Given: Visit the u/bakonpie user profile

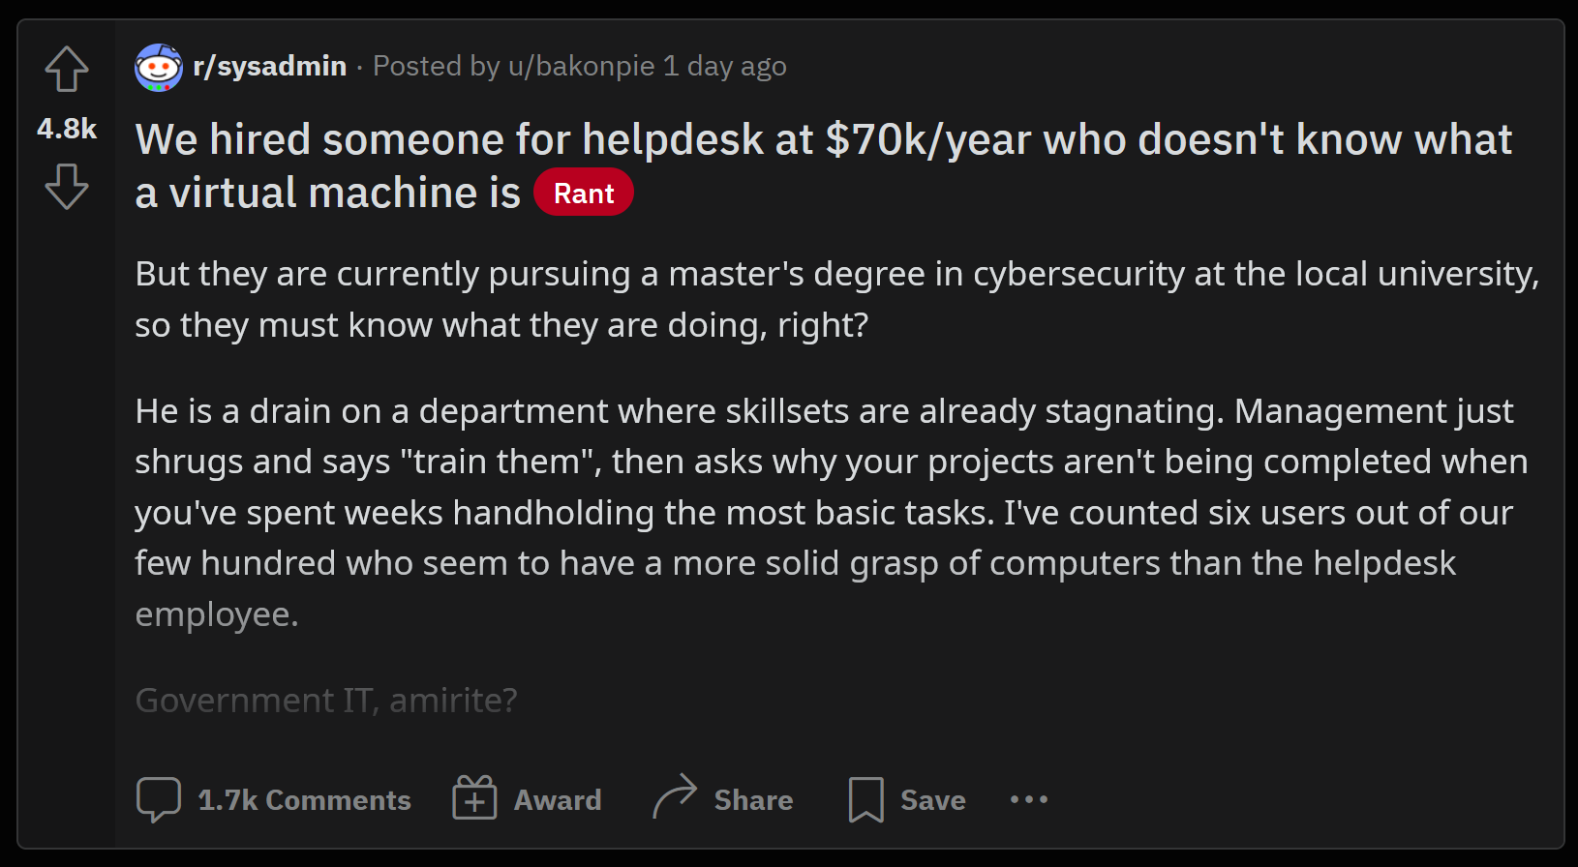Looking at the screenshot, I should (581, 66).
